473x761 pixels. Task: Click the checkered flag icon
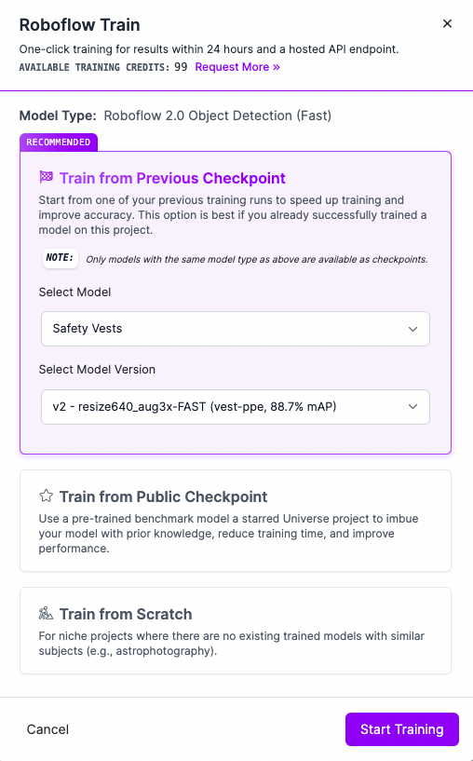(46, 177)
